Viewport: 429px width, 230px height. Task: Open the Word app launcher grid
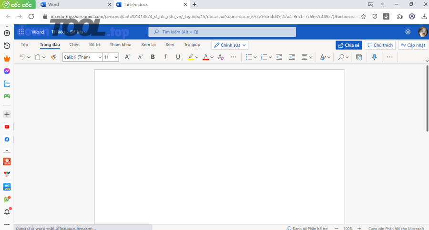(21, 32)
